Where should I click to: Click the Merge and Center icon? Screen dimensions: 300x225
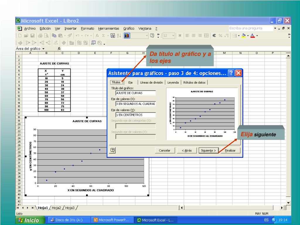click(x=206, y=35)
